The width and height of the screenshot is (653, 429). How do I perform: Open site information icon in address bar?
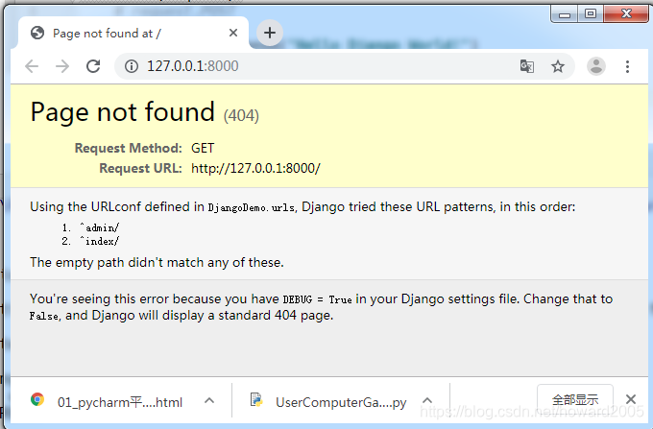132,66
